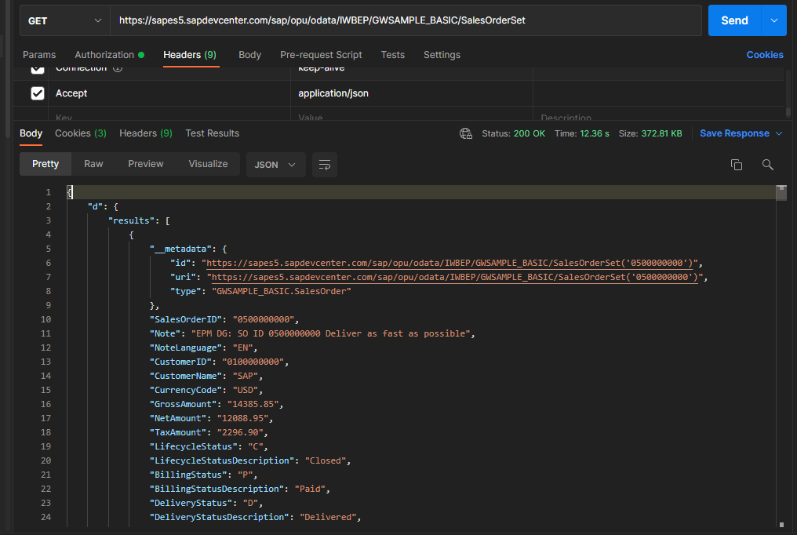This screenshot has width=797, height=535.
Task: Click the "LifecycleStatusDescription" value "Closed"
Action: pyautogui.click(x=326, y=460)
